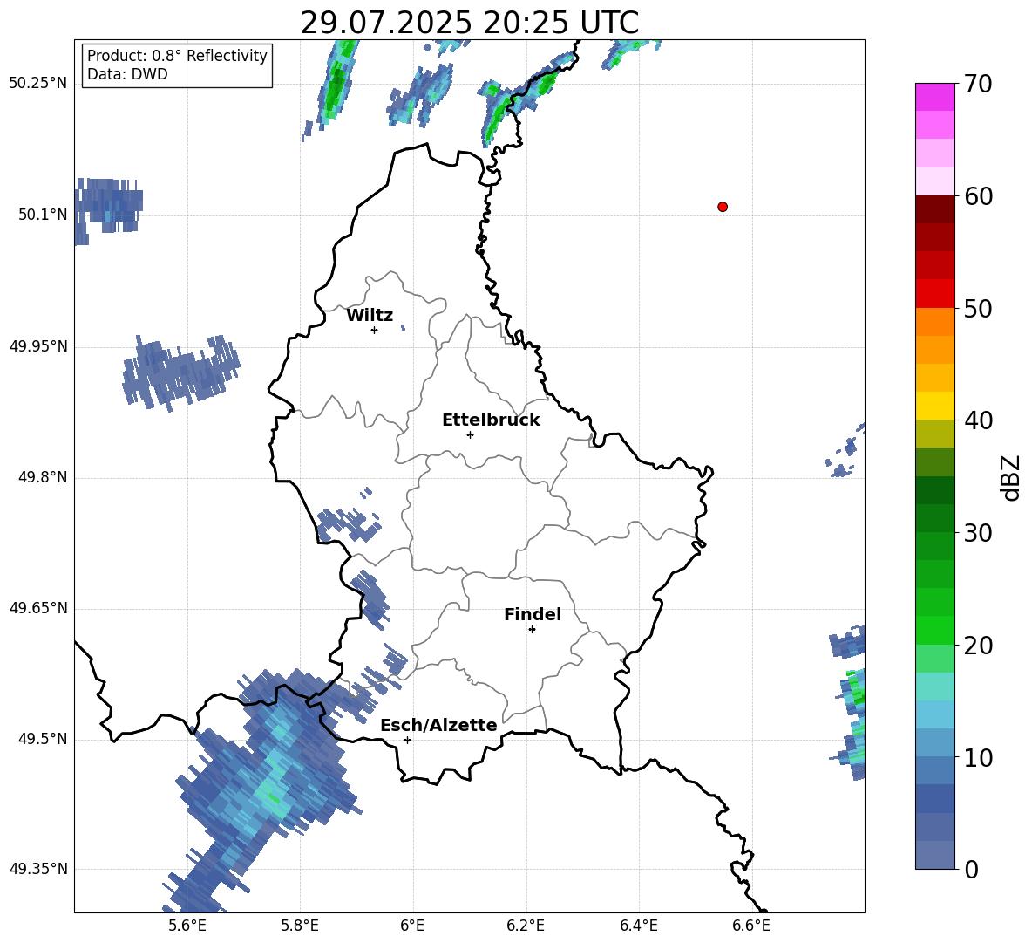Viewport: 1032px width, 943px height.
Task: Click the Findel station cross marker
Action: pyautogui.click(x=532, y=630)
